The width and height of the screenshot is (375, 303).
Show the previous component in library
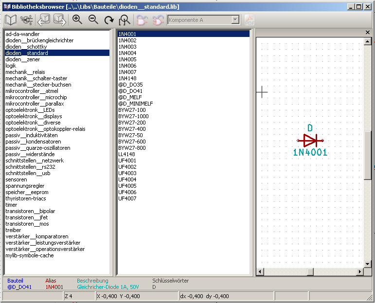coord(44,20)
